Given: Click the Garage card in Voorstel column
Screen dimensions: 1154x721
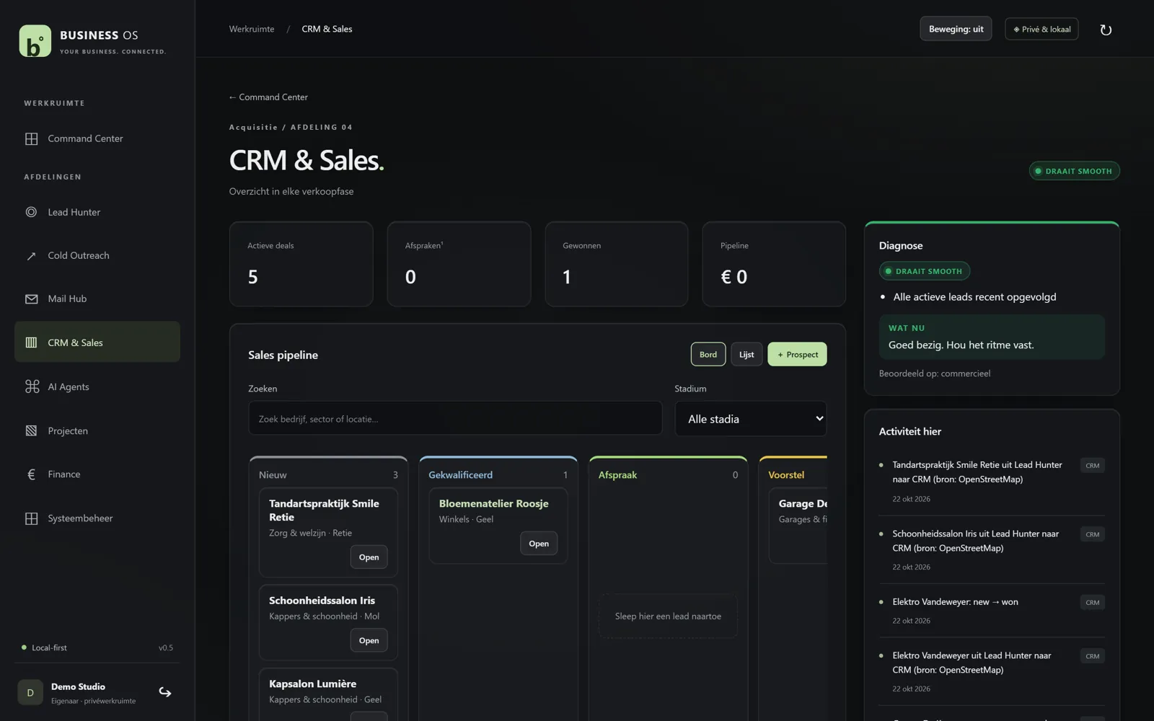Looking at the screenshot, I should [x=798, y=526].
